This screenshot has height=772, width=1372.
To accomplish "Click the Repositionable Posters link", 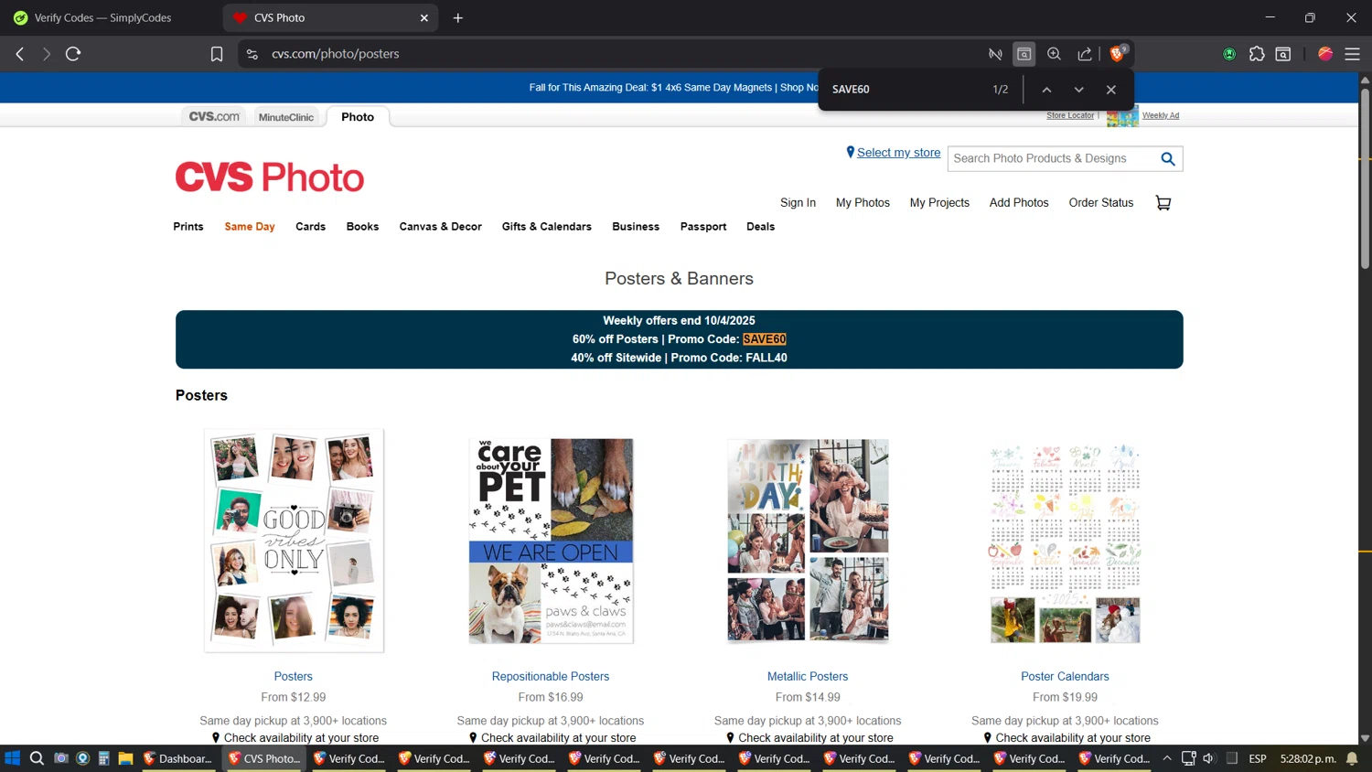I will pos(551,677).
